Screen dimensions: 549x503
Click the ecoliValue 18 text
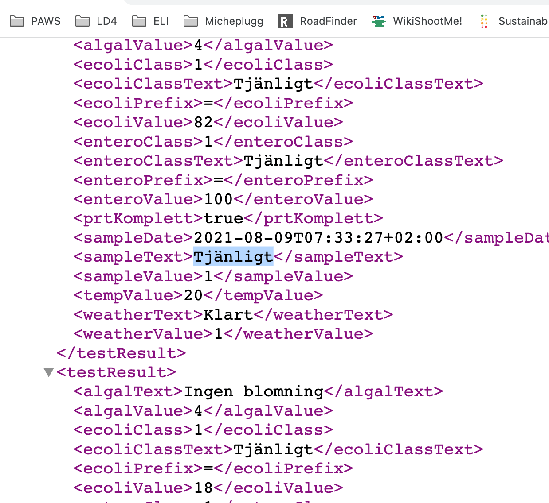click(x=204, y=488)
